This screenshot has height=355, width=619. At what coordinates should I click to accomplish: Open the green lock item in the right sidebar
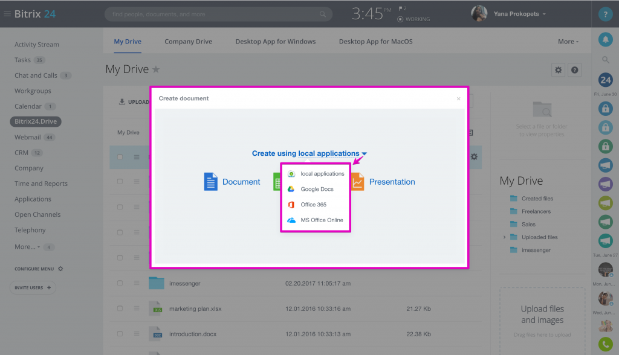click(x=605, y=146)
